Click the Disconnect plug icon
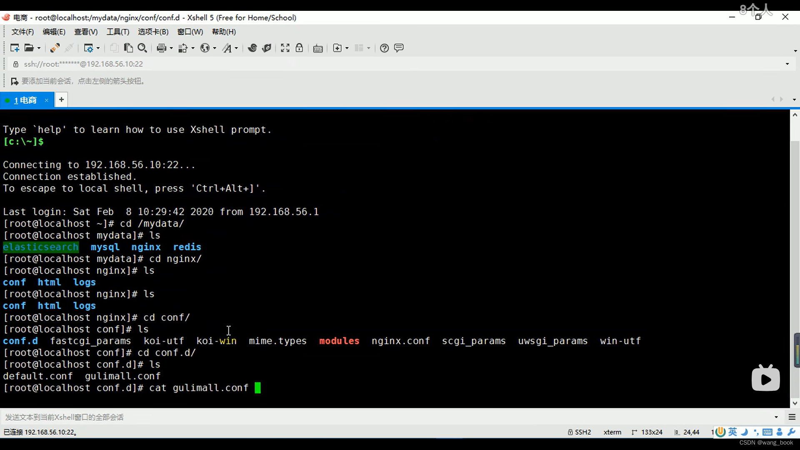 [x=69, y=48]
